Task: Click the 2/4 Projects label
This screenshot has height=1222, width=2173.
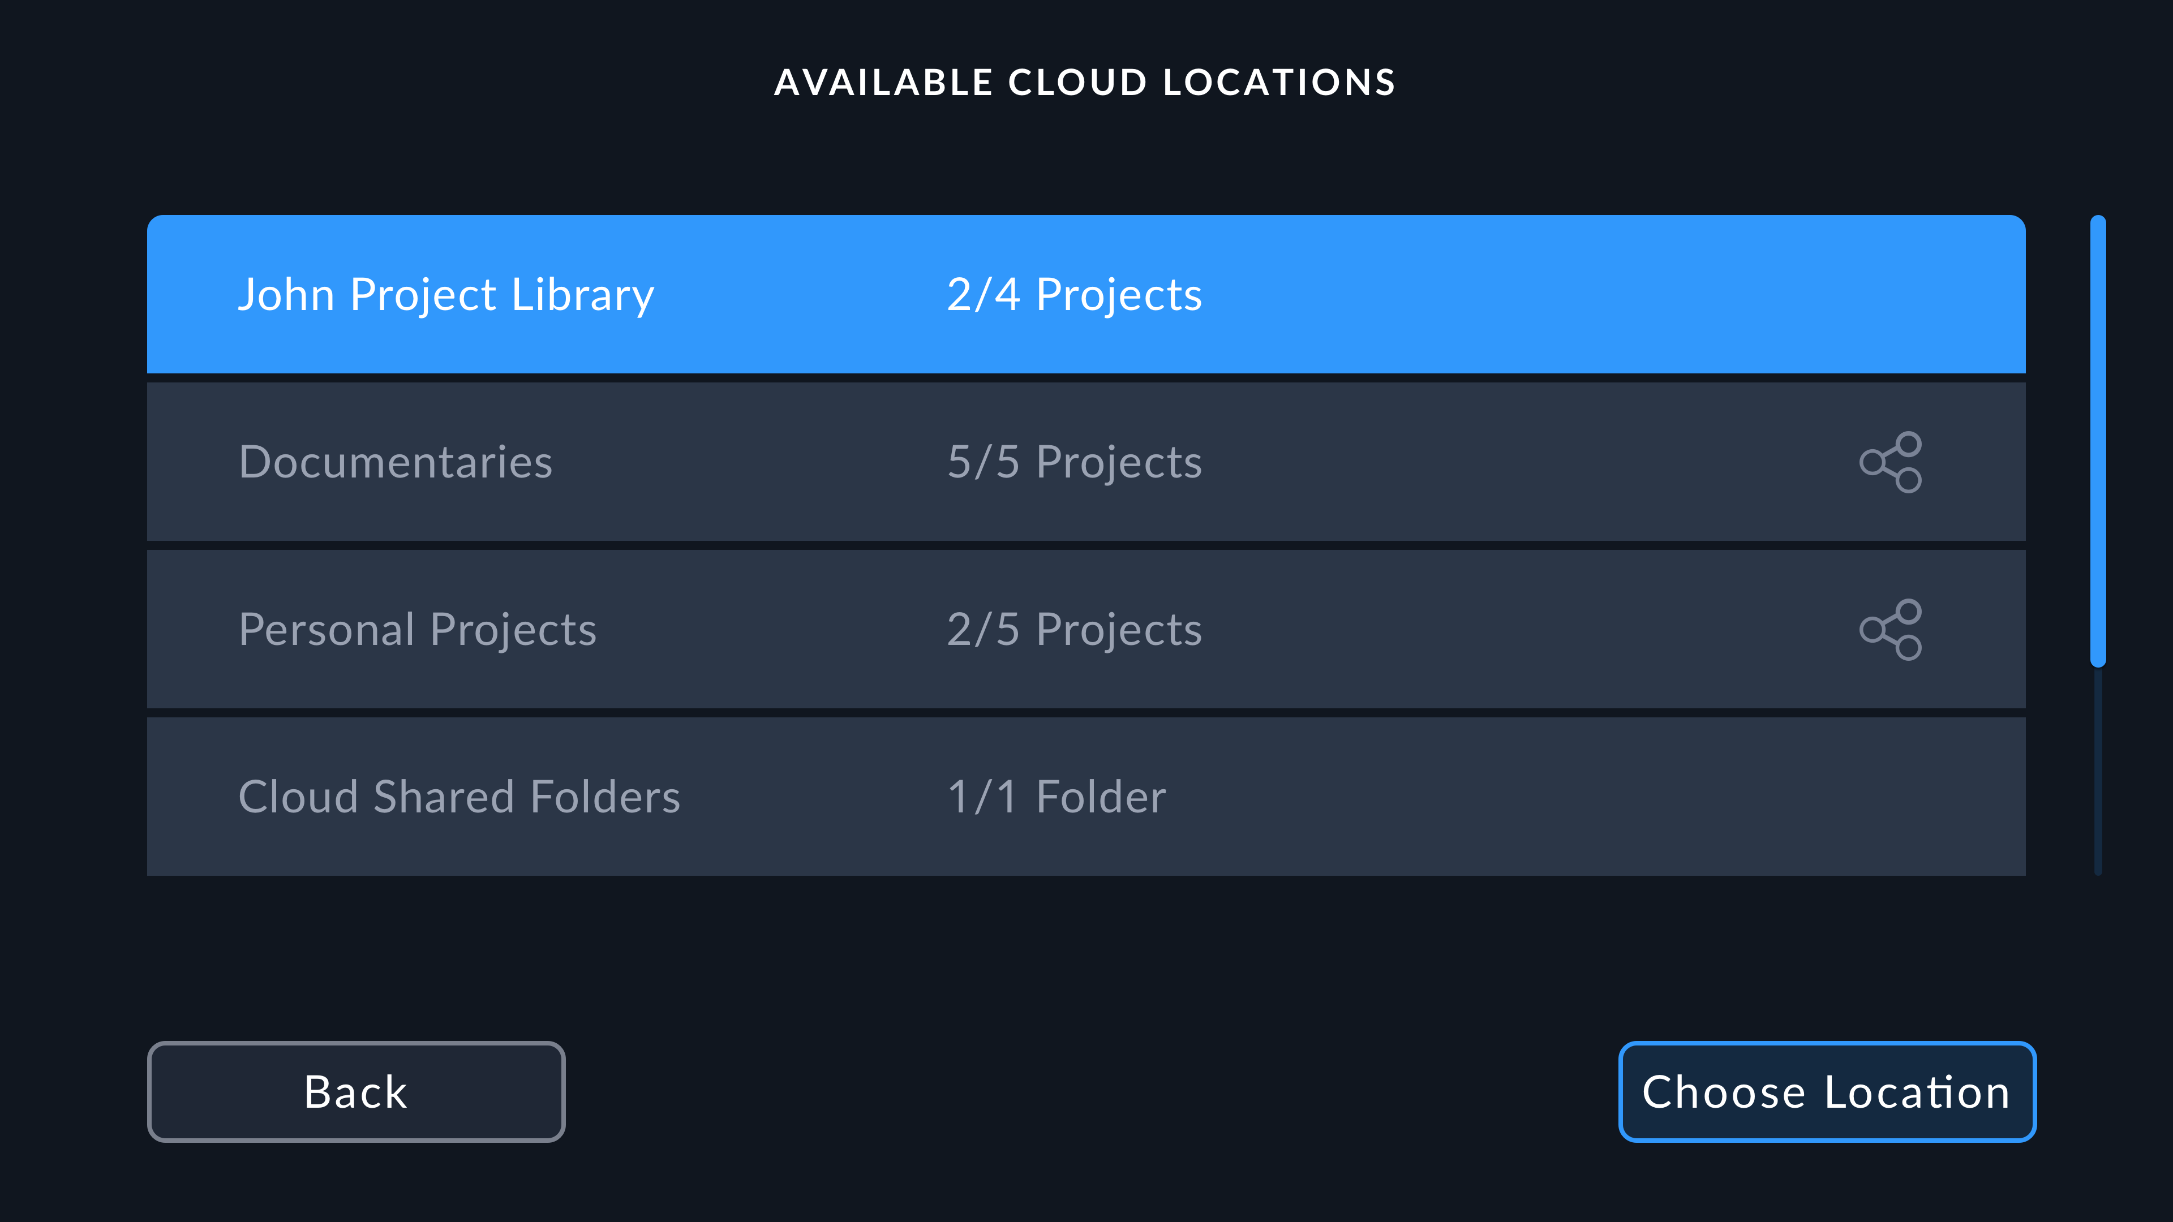Action: [1074, 294]
